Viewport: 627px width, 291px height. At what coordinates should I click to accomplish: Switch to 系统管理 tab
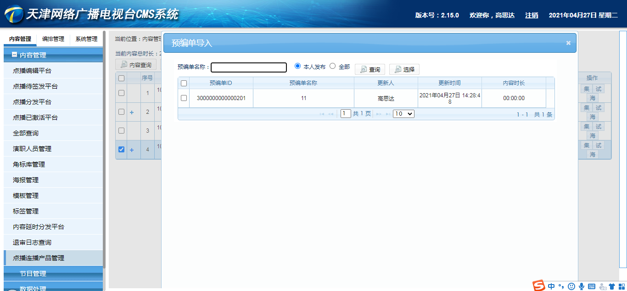(86, 39)
